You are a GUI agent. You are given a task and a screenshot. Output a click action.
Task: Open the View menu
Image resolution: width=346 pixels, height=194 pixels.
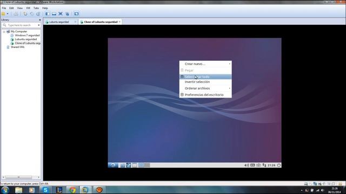pos(20,8)
